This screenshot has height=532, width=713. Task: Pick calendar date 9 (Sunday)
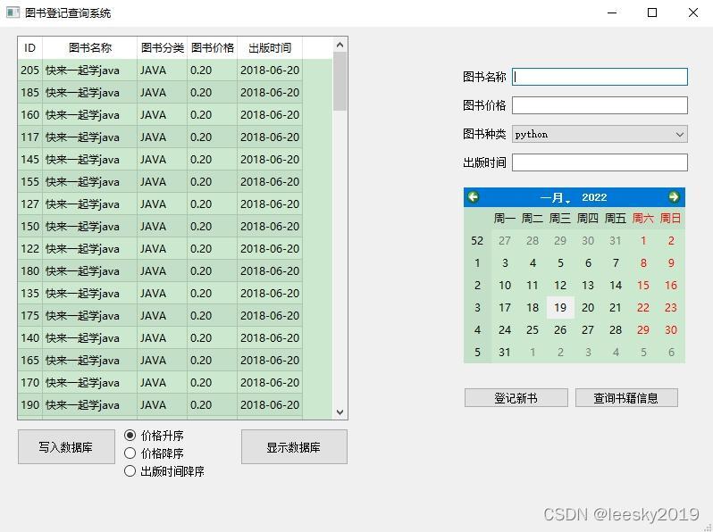[671, 263]
